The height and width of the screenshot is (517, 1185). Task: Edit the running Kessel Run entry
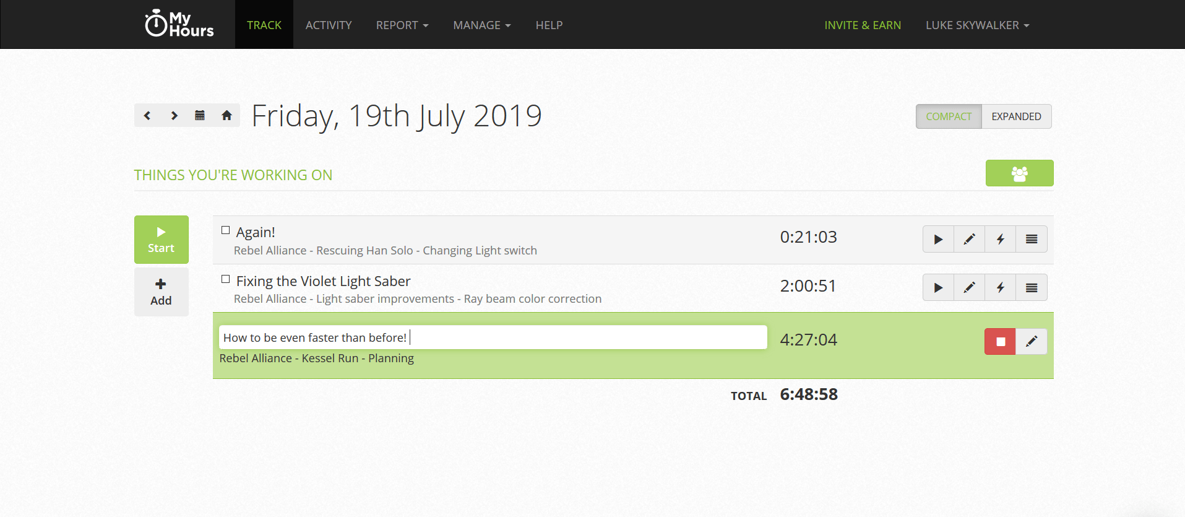pos(1031,342)
